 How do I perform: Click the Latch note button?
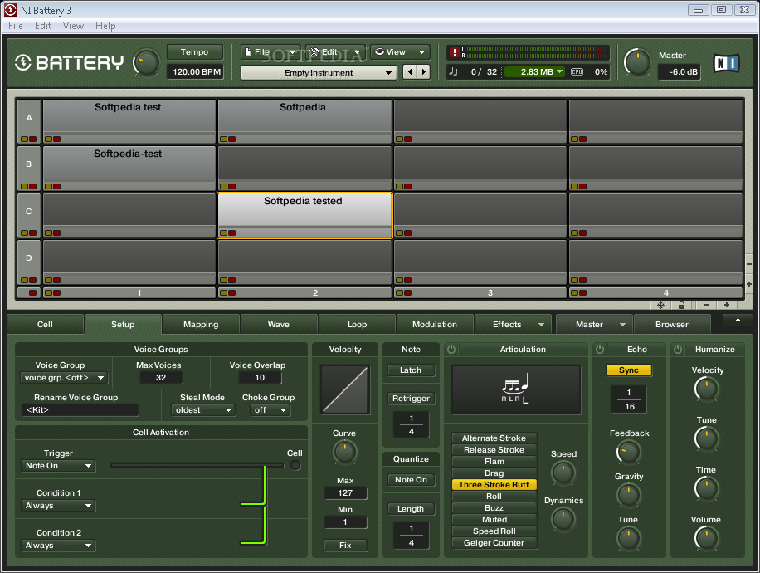click(411, 370)
